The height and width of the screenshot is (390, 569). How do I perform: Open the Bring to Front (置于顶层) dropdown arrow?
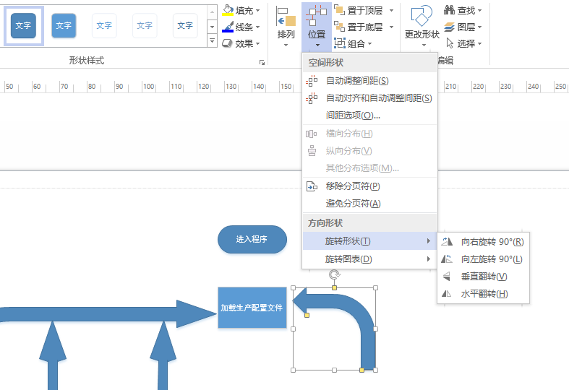pos(391,11)
